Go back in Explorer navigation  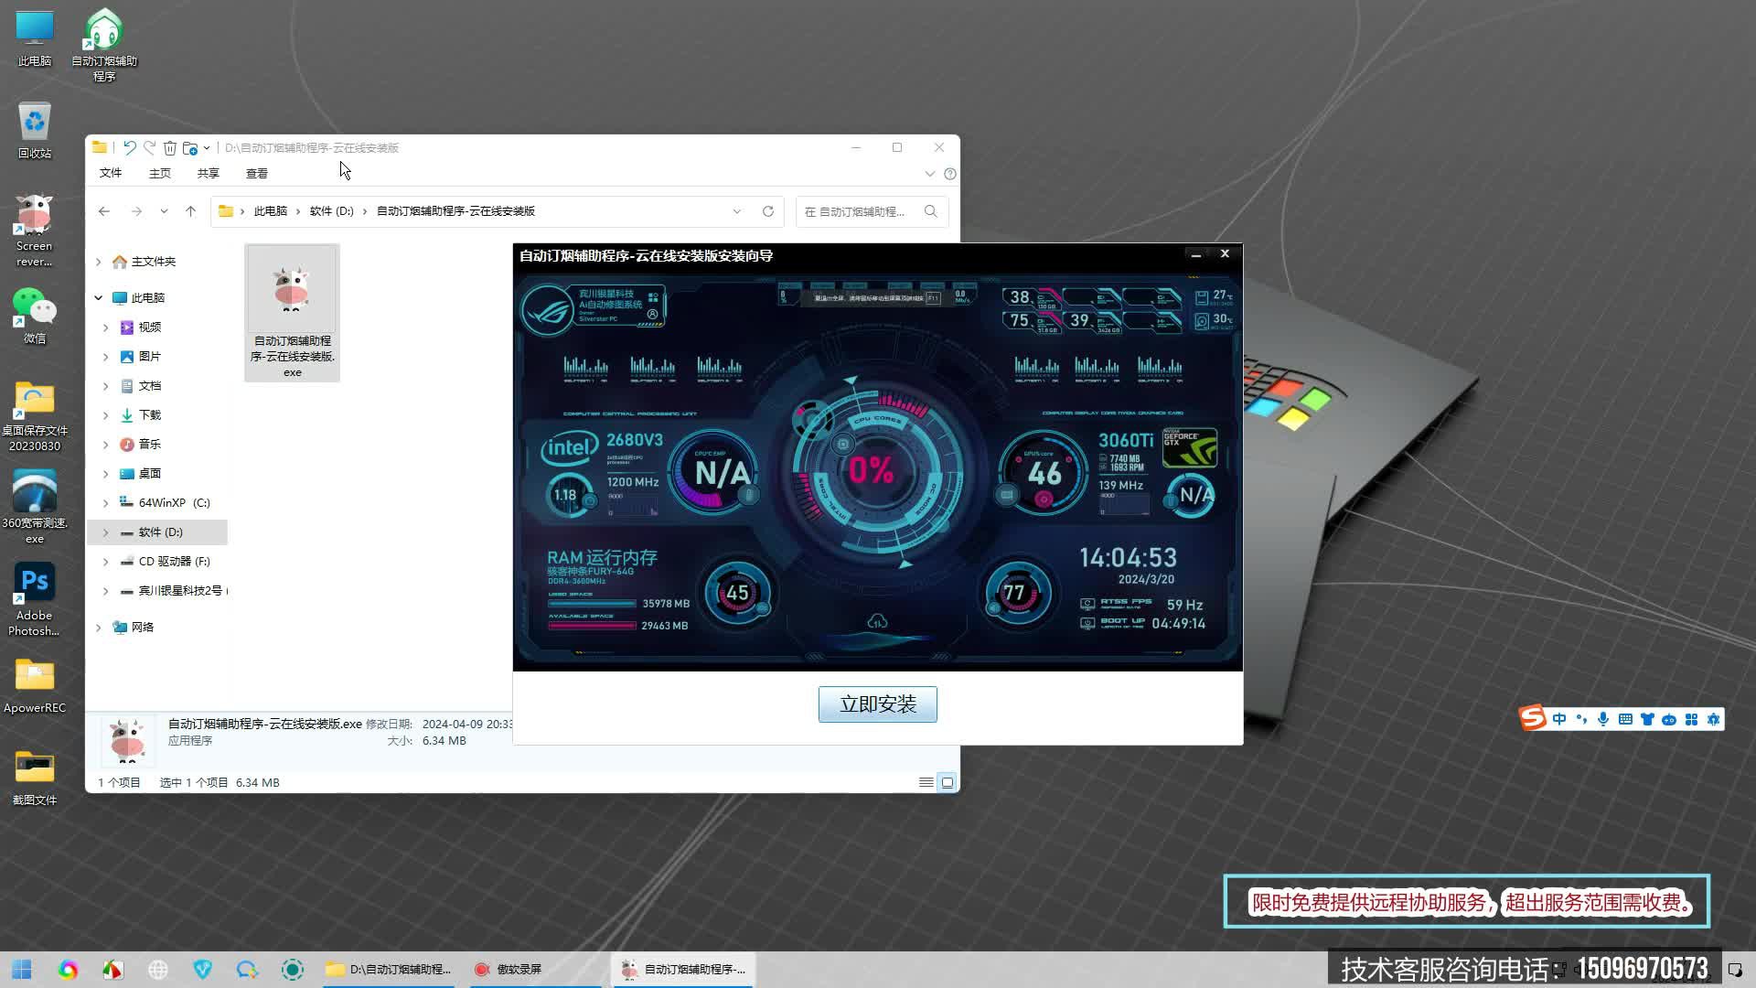point(104,211)
